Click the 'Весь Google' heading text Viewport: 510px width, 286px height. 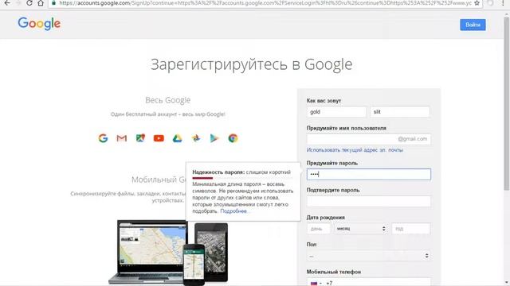click(x=168, y=100)
